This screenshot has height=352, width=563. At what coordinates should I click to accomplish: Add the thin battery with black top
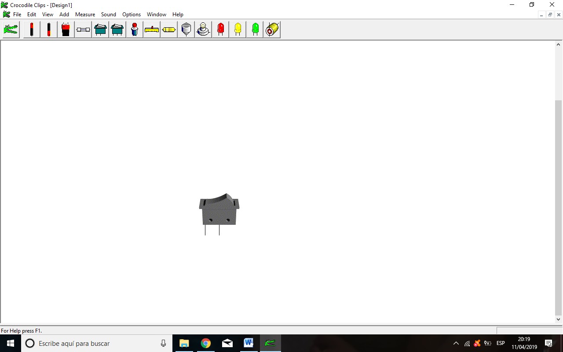click(x=49, y=29)
